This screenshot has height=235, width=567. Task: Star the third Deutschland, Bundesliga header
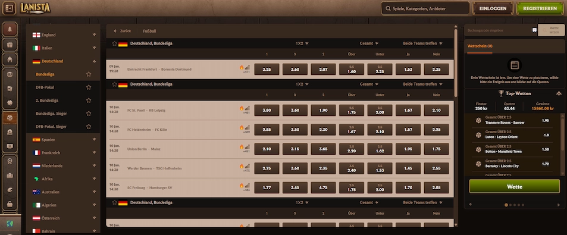[x=115, y=202]
